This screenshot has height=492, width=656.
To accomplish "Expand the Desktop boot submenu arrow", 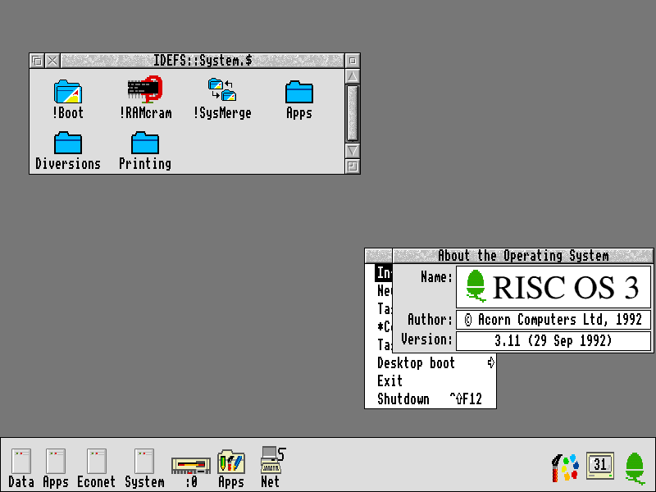I will coord(490,362).
